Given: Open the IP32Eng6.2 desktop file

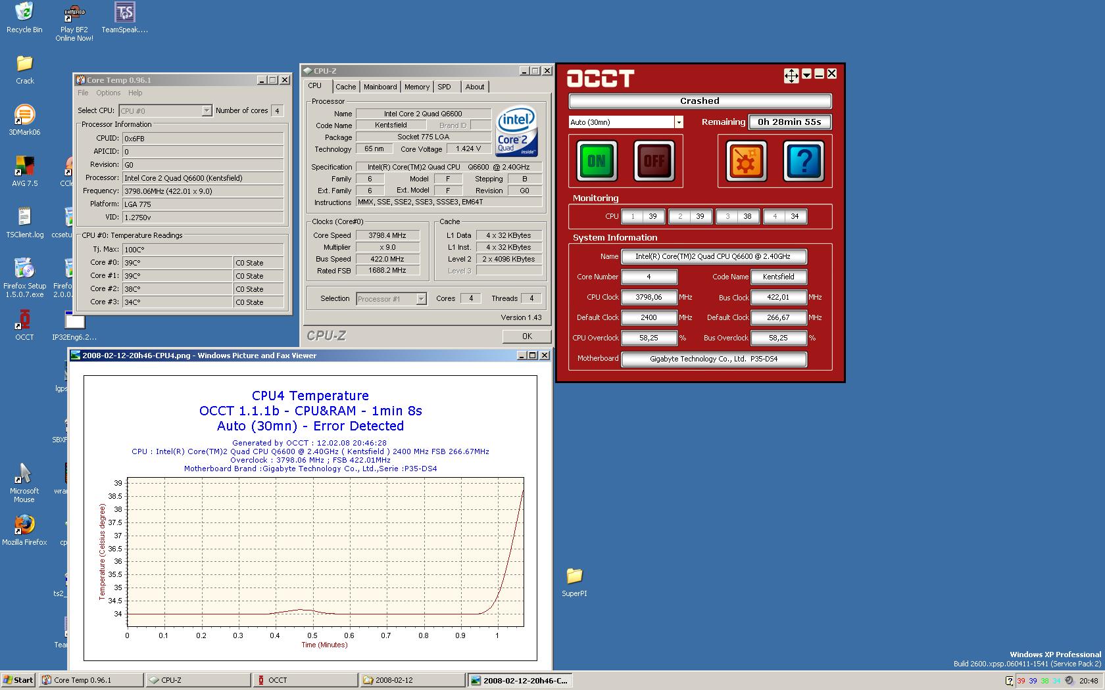Looking at the screenshot, I should [74, 327].
